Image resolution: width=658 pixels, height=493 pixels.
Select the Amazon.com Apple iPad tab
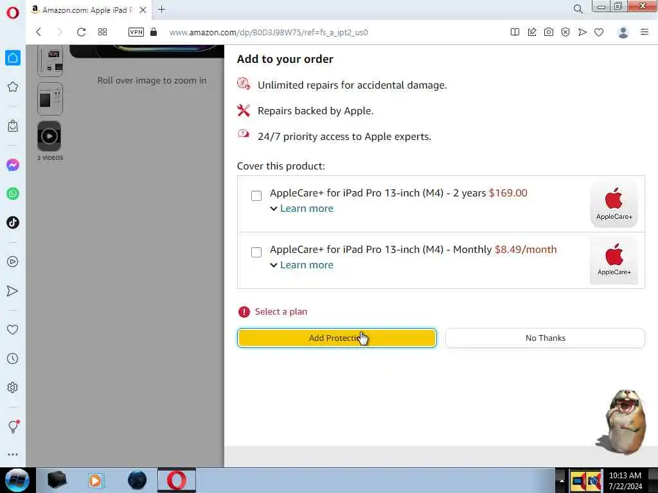87,10
